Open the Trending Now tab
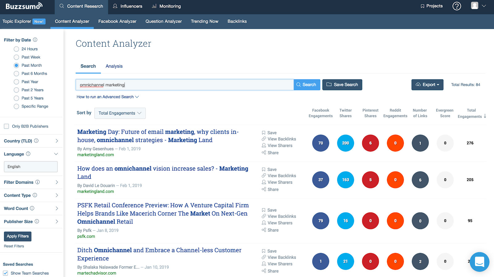494x277 pixels. [x=204, y=21]
